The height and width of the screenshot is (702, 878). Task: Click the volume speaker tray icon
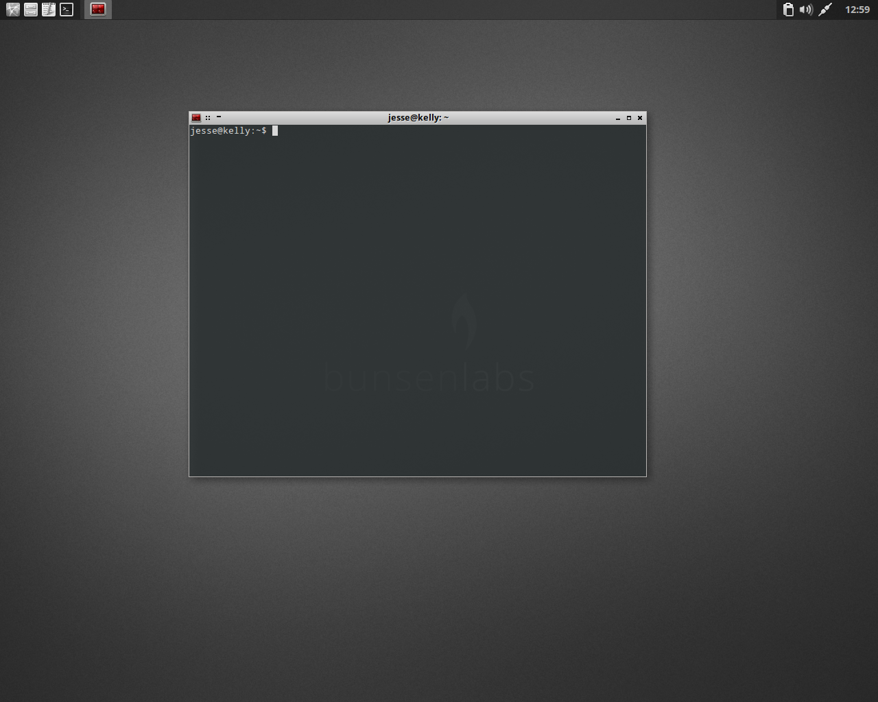coord(806,10)
